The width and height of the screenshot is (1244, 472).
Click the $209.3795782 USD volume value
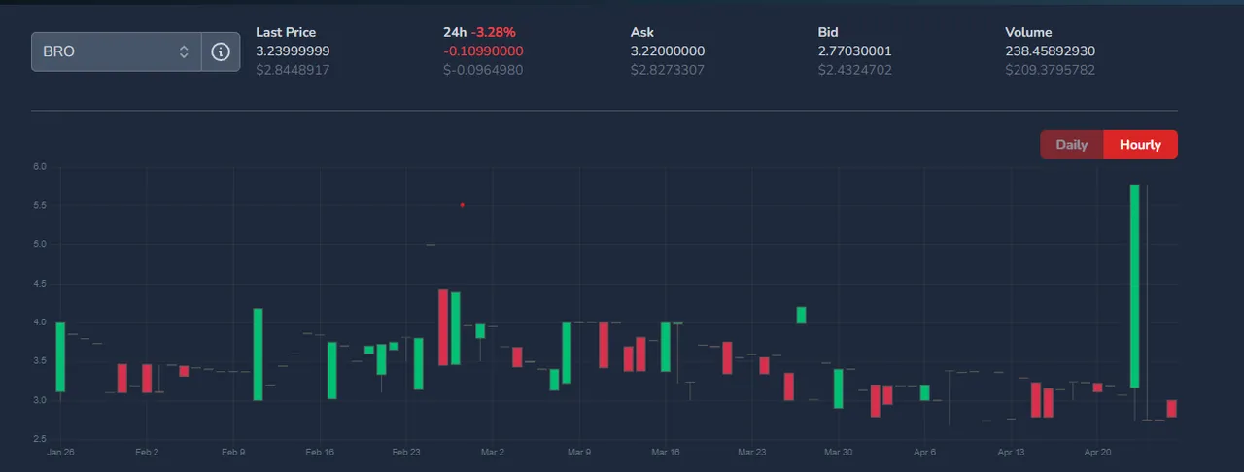pyautogui.click(x=1051, y=70)
